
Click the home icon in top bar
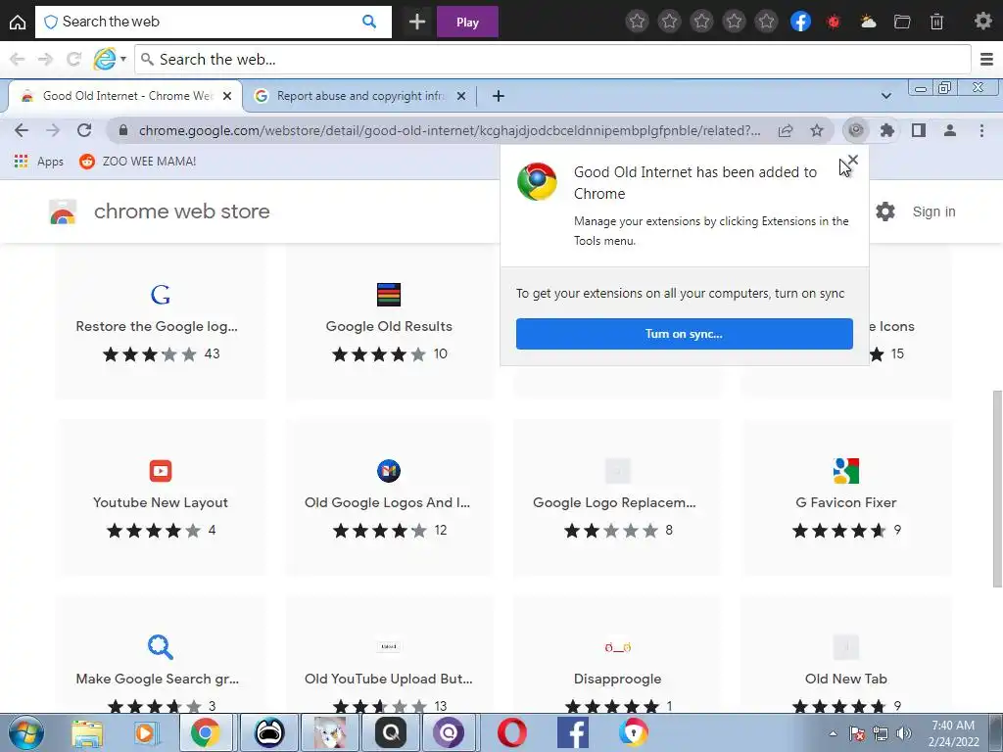click(x=18, y=22)
